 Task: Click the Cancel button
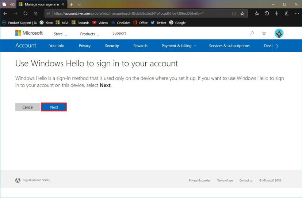tap(28, 107)
